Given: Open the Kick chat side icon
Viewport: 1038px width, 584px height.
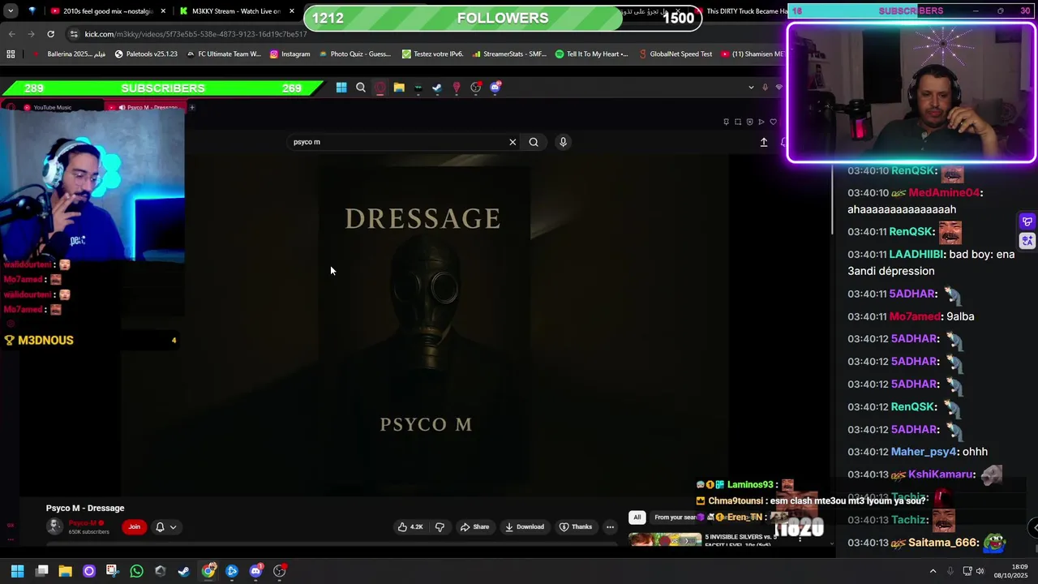Looking at the screenshot, I should [x=1027, y=221].
